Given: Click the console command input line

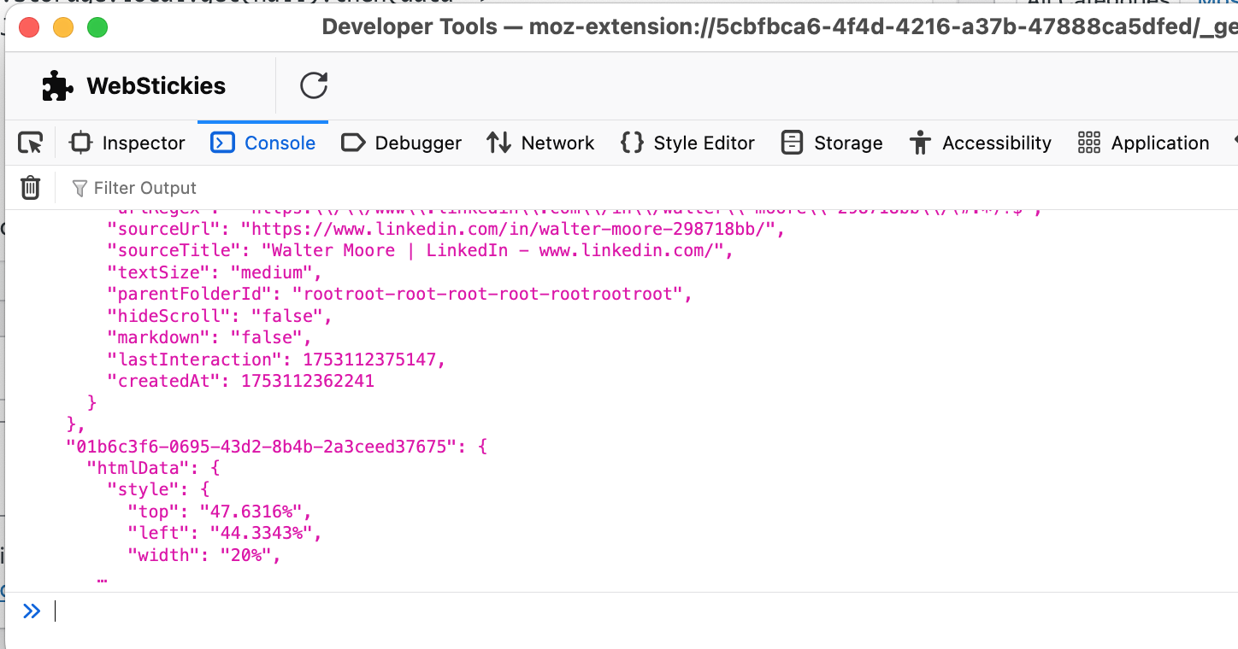Looking at the screenshot, I should pyautogui.click(x=598, y=611).
